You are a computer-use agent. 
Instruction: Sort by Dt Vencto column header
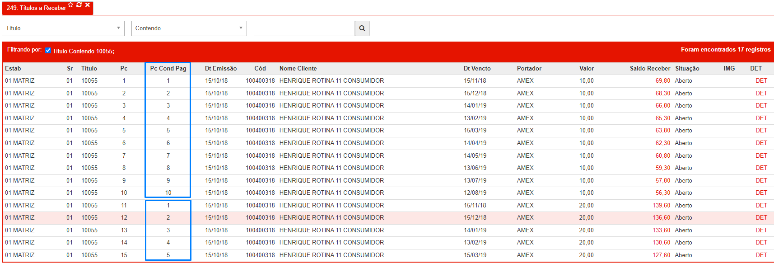pos(477,68)
